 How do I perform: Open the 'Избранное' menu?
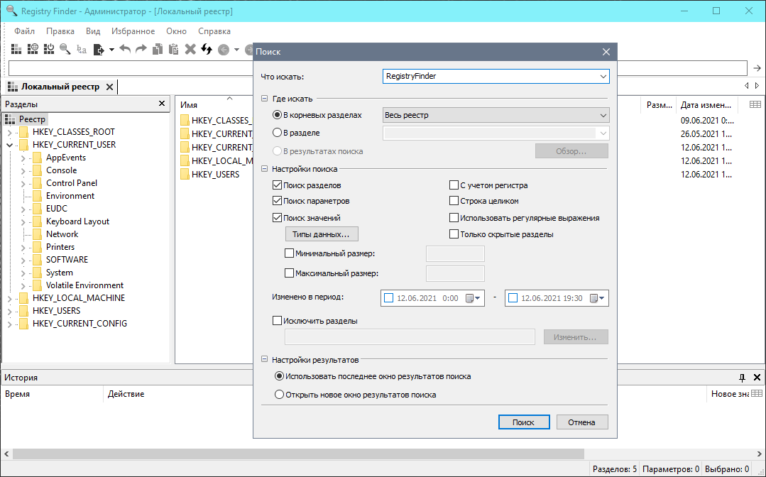point(133,31)
